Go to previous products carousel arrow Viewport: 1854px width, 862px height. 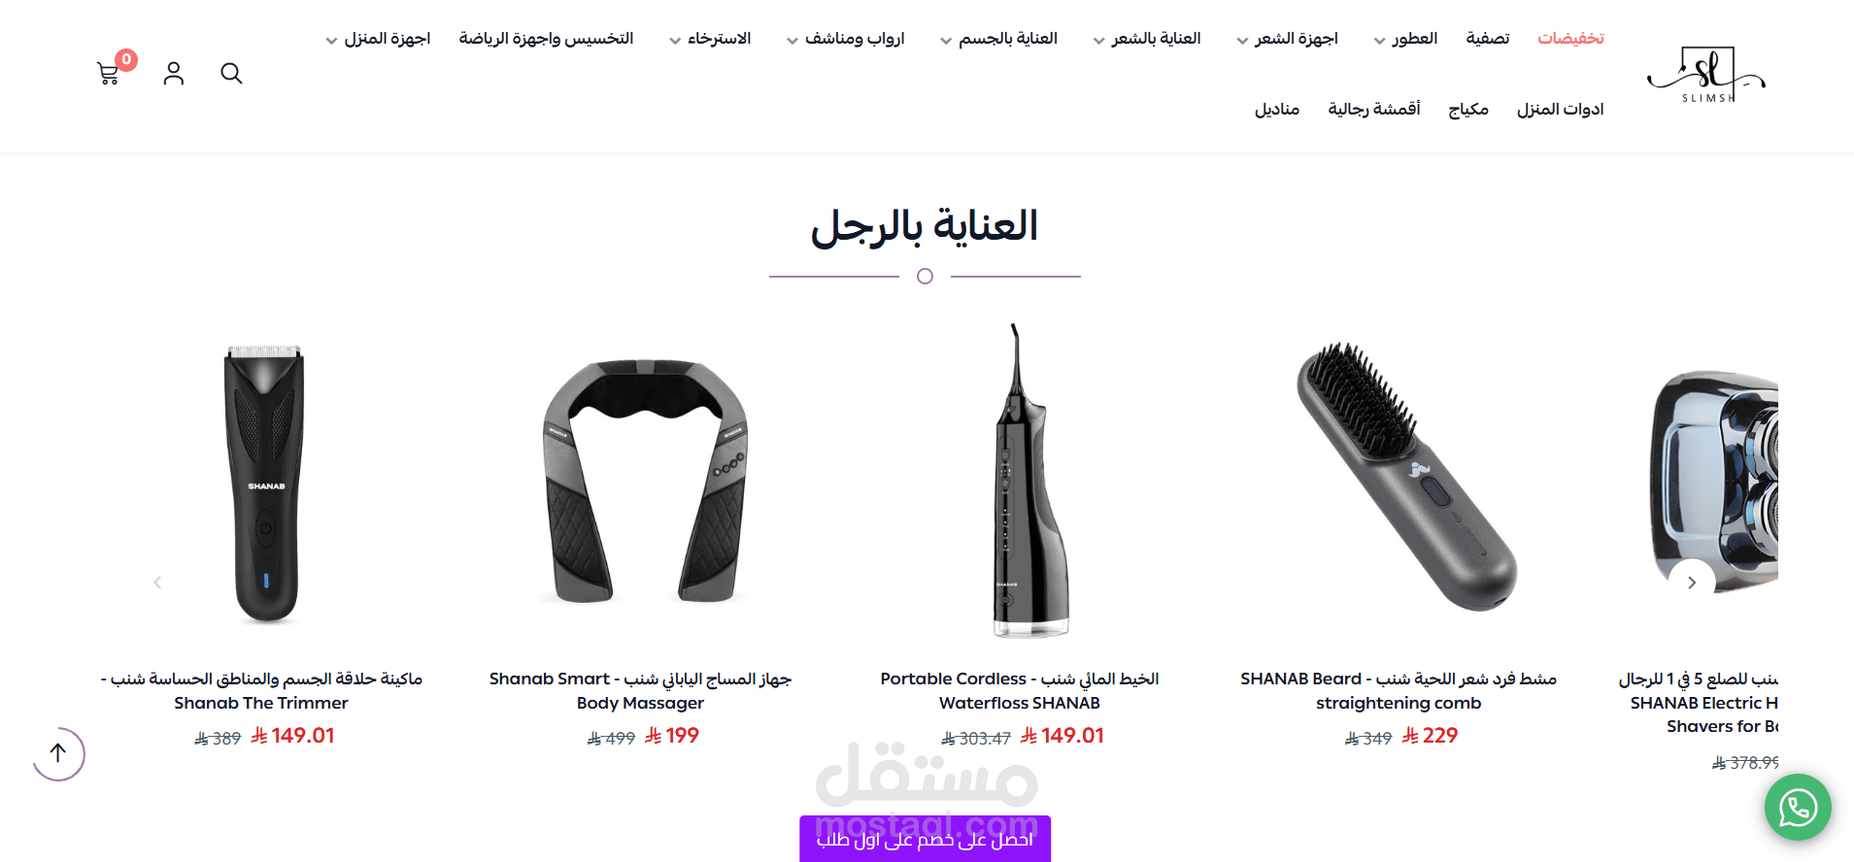[x=157, y=582]
